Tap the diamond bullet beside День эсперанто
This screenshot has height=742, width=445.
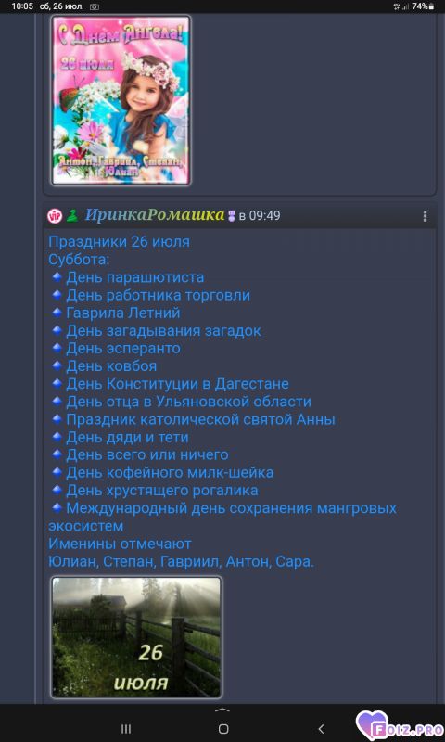tap(57, 348)
